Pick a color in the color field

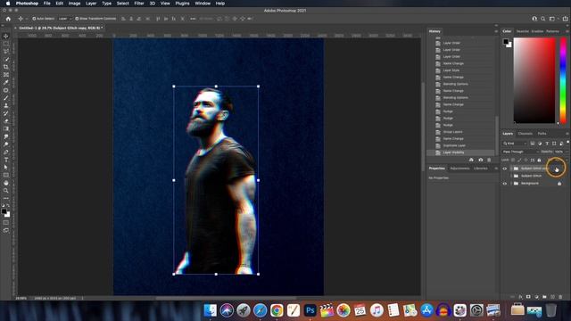coord(534,80)
